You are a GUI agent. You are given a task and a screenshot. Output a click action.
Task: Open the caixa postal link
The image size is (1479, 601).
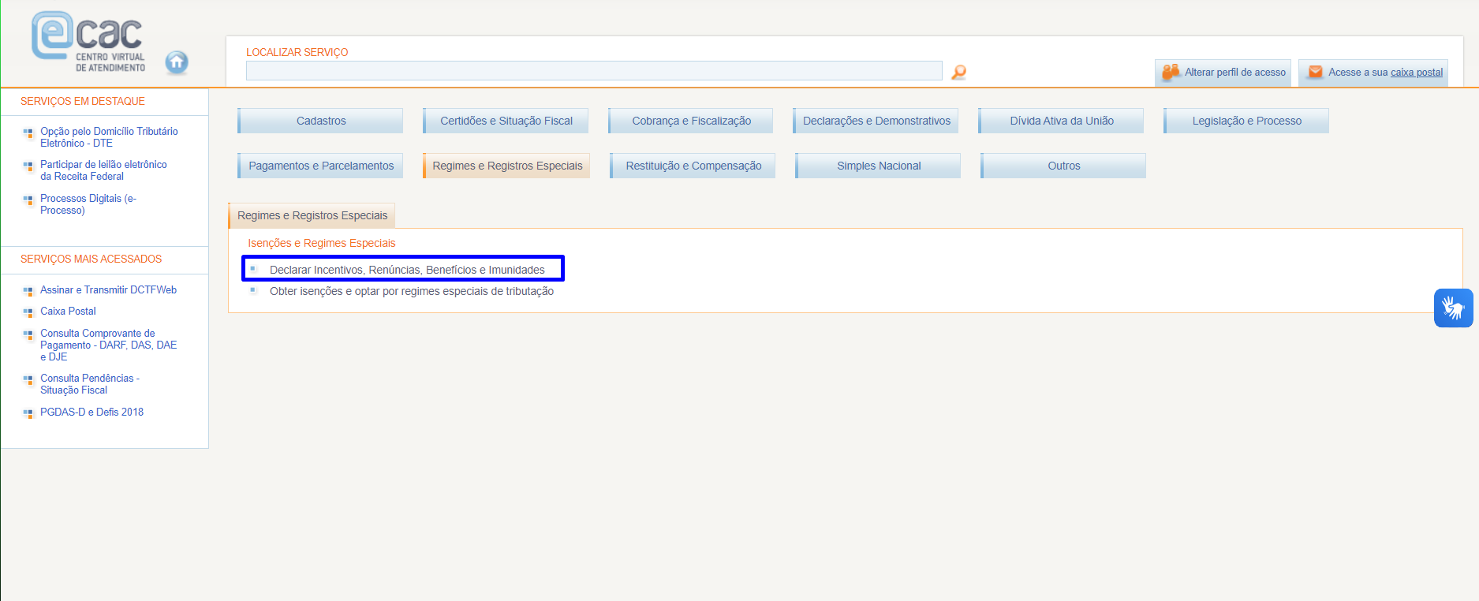[1416, 73]
